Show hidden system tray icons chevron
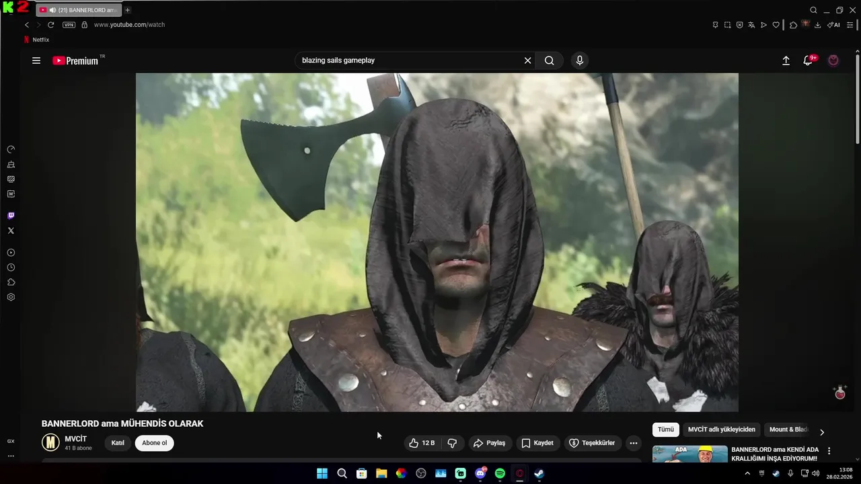Screen dimensions: 861x484 (747, 473)
